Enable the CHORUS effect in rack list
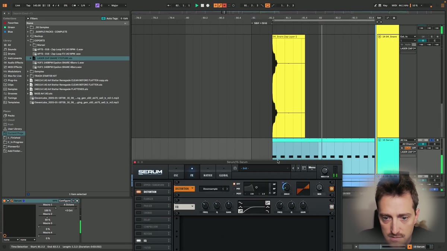Screen dimensions: 447x251 [x=139, y=213]
